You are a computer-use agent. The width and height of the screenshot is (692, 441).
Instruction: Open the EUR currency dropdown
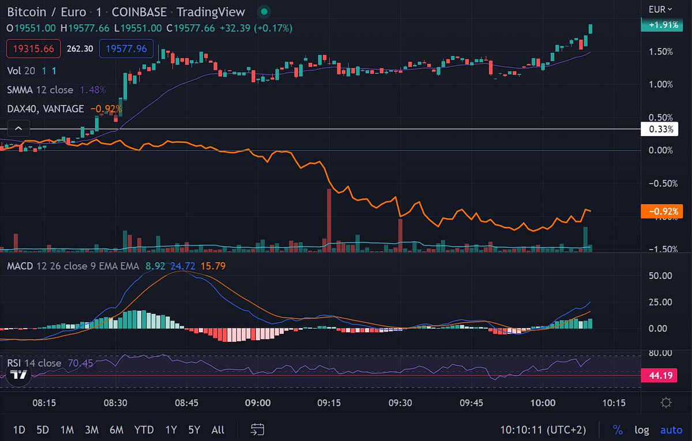[x=660, y=9]
